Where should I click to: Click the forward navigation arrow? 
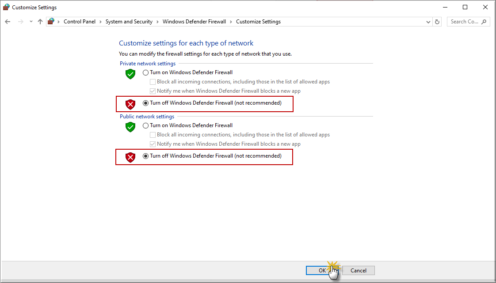click(21, 22)
